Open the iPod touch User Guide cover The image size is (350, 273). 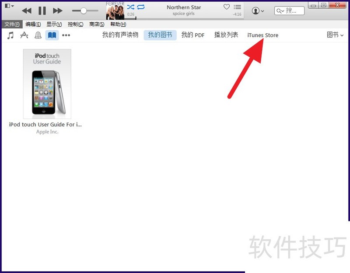[x=47, y=84]
